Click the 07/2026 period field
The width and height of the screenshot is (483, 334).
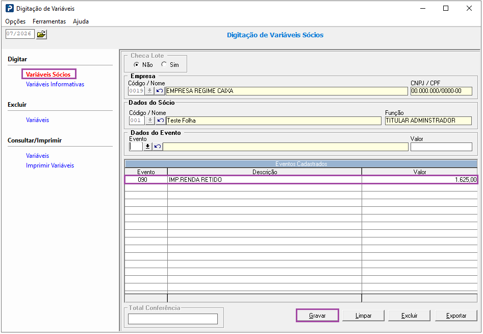20,34
